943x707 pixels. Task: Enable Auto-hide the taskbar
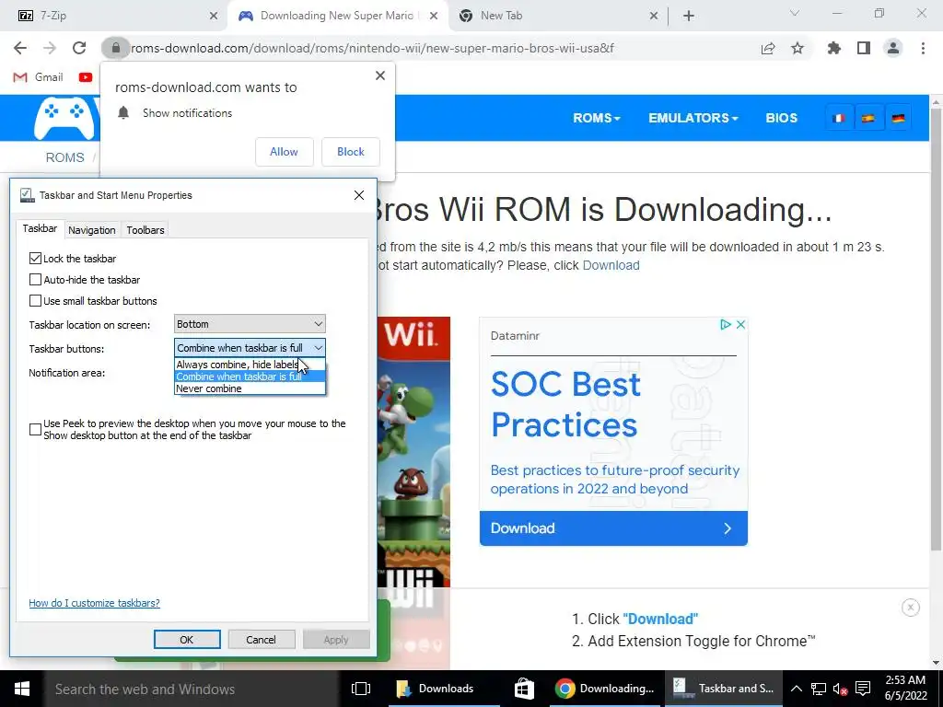[x=36, y=280]
